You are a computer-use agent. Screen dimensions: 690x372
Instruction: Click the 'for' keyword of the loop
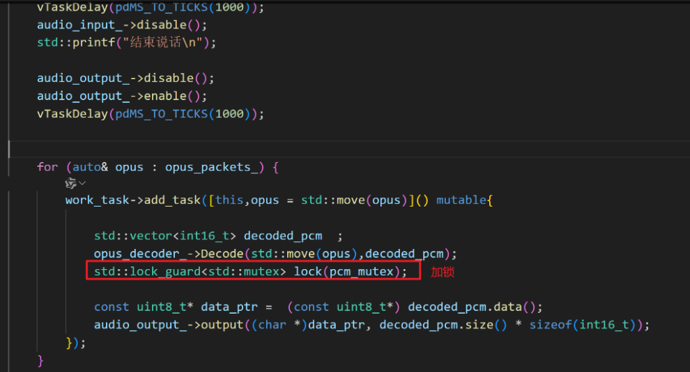(x=47, y=168)
